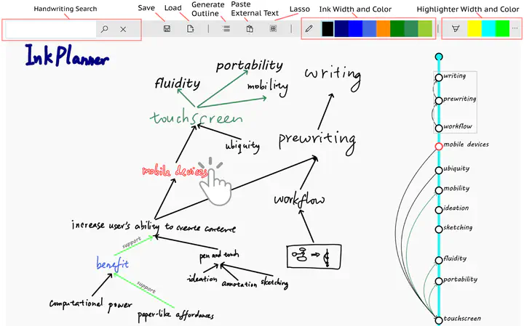Tap the handwritten 'computational power' note
This screenshot has height=326, width=524.
pyautogui.click(x=90, y=304)
